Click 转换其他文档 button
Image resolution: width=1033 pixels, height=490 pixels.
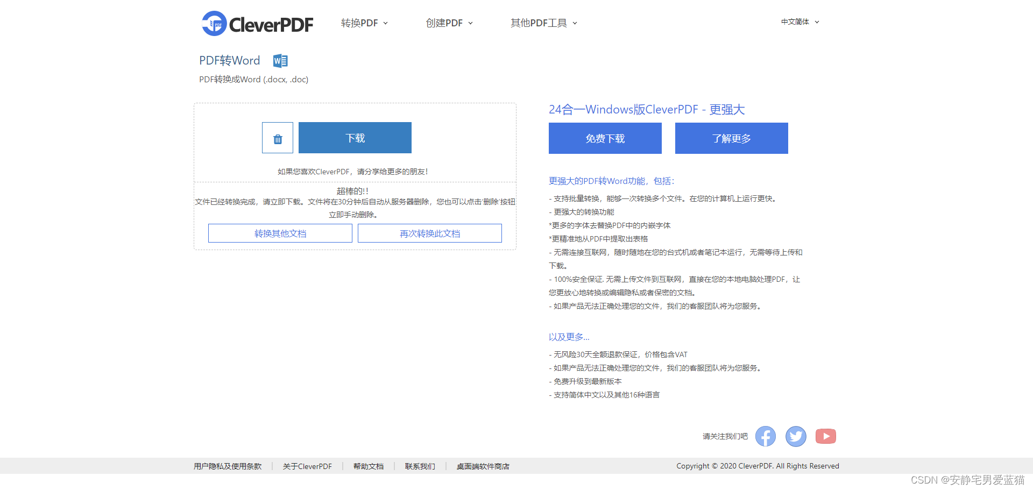280,233
